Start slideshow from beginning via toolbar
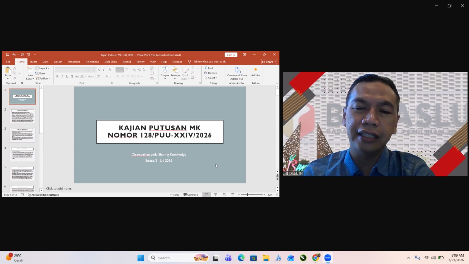This screenshot has height=264, width=469. [x=28, y=55]
